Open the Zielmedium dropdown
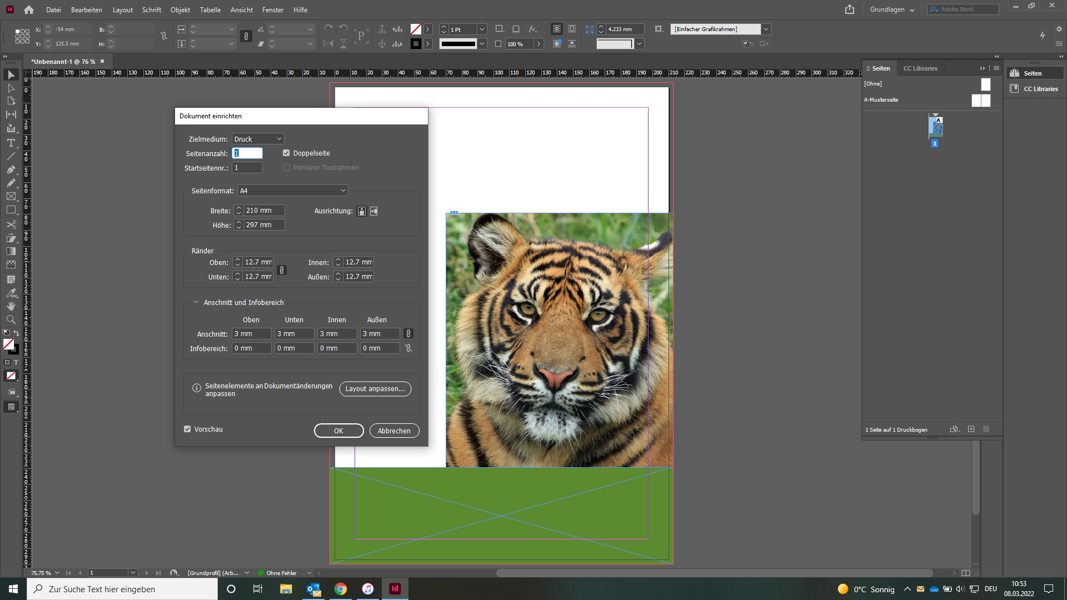Image resolution: width=1067 pixels, height=600 pixels. tap(258, 139)
